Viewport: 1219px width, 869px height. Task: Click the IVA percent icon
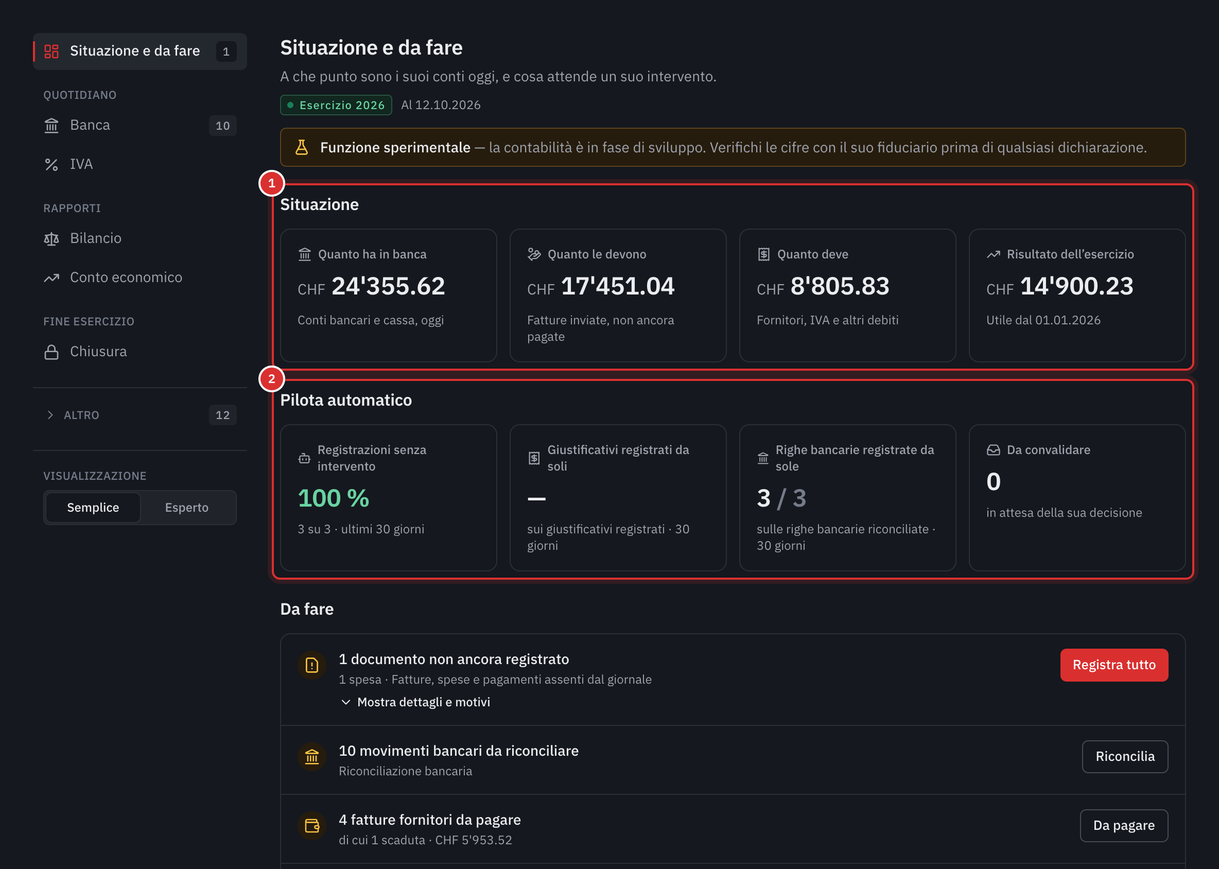[x=51, y=164]
